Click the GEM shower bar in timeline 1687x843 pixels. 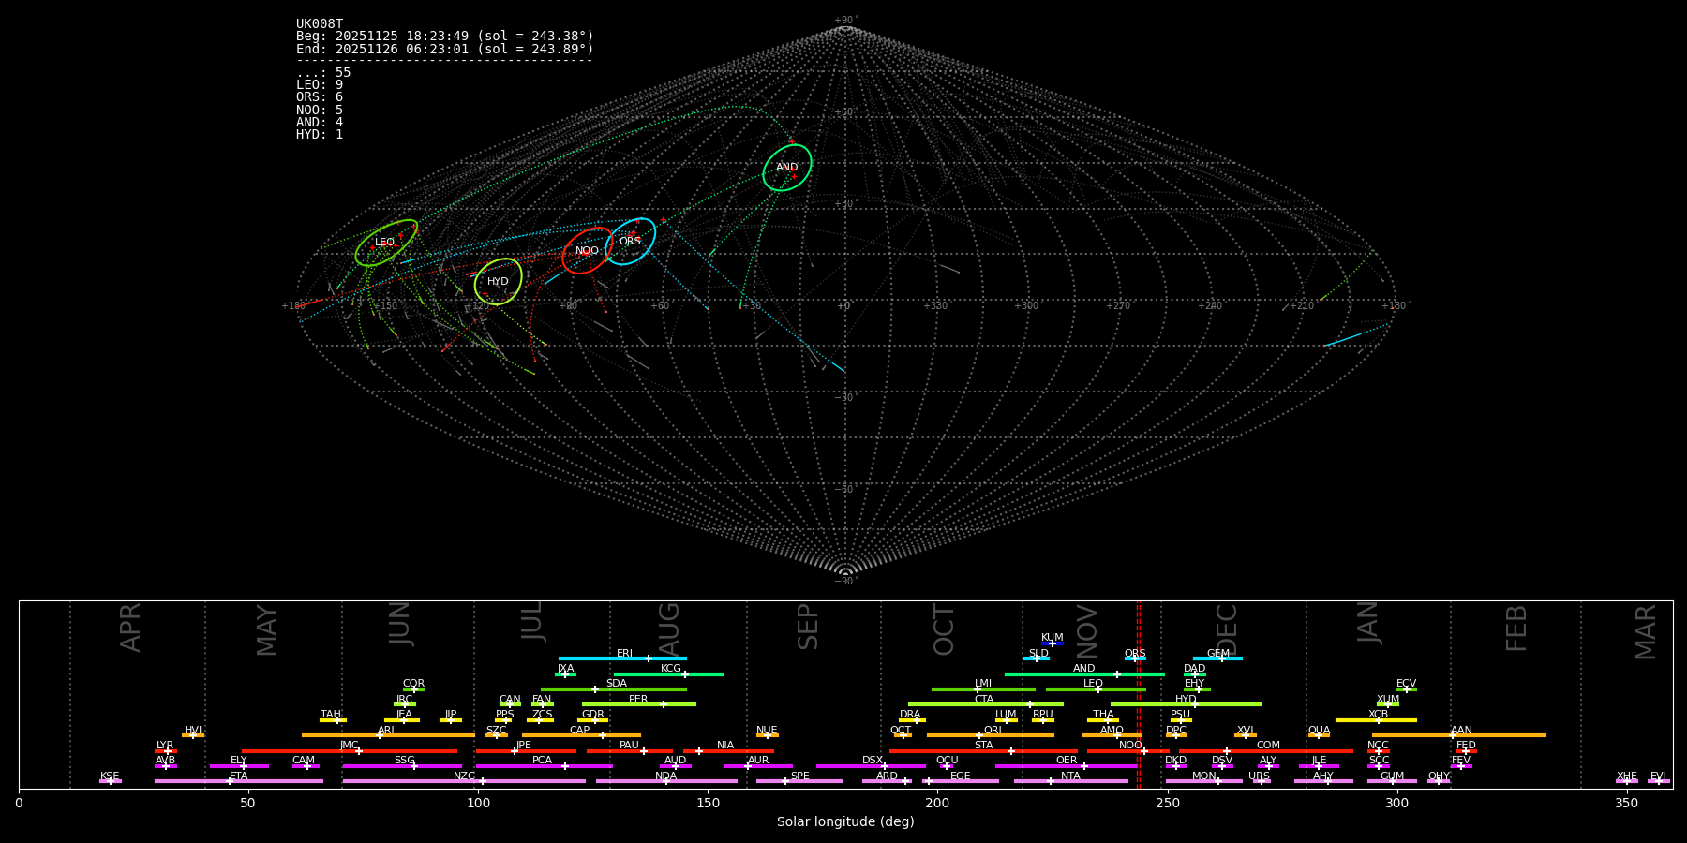point(1217,658)
